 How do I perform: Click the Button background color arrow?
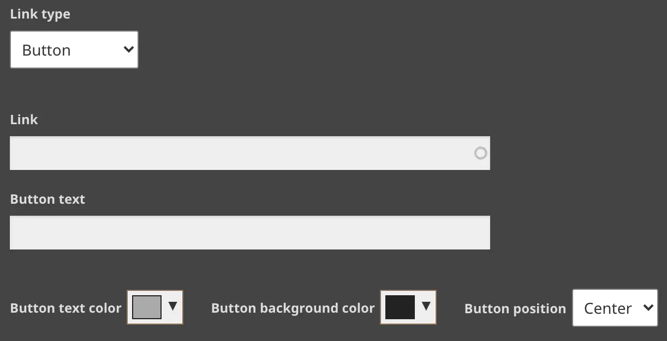(x=426, y=306)
